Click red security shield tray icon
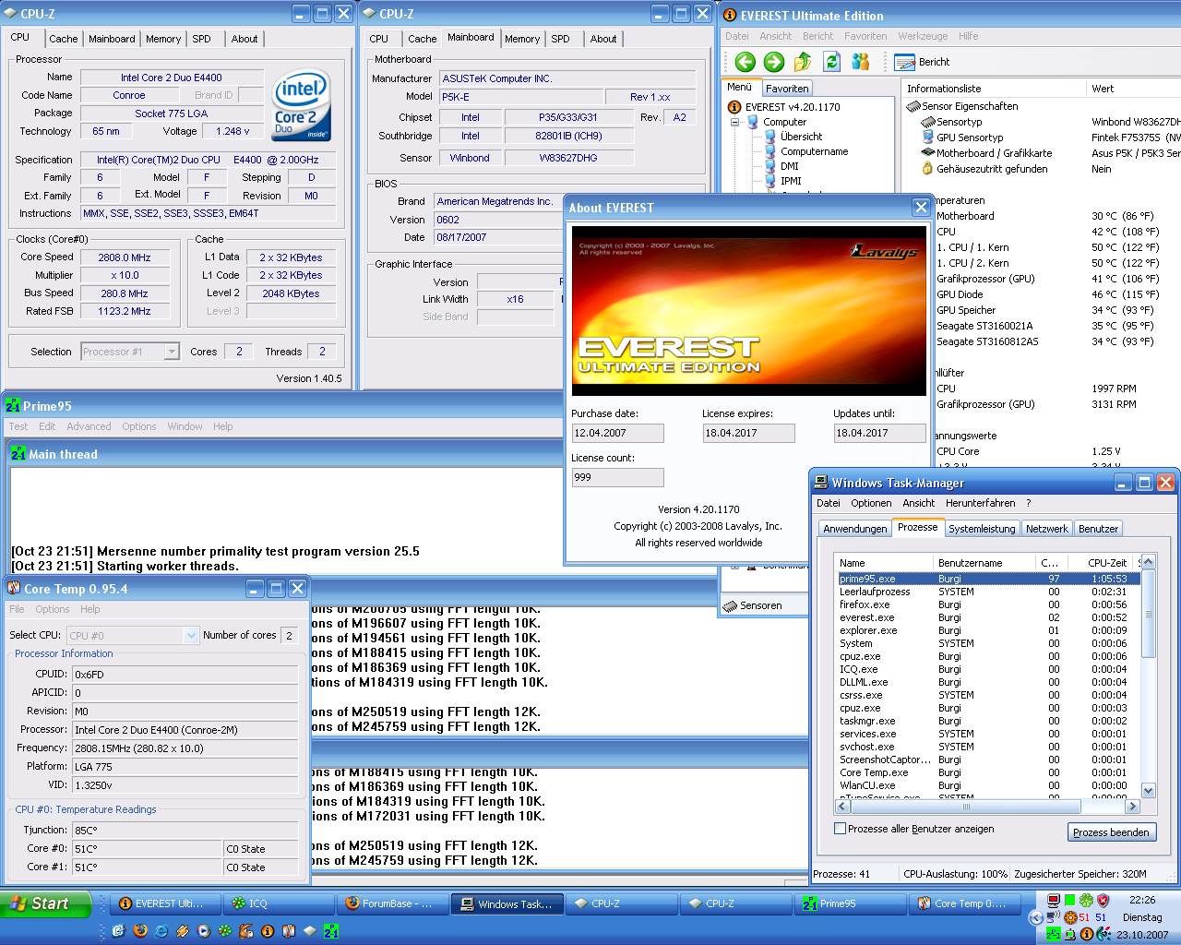Image resolution: width=1181 pixels, height=945 pixels. (1103, 900)
